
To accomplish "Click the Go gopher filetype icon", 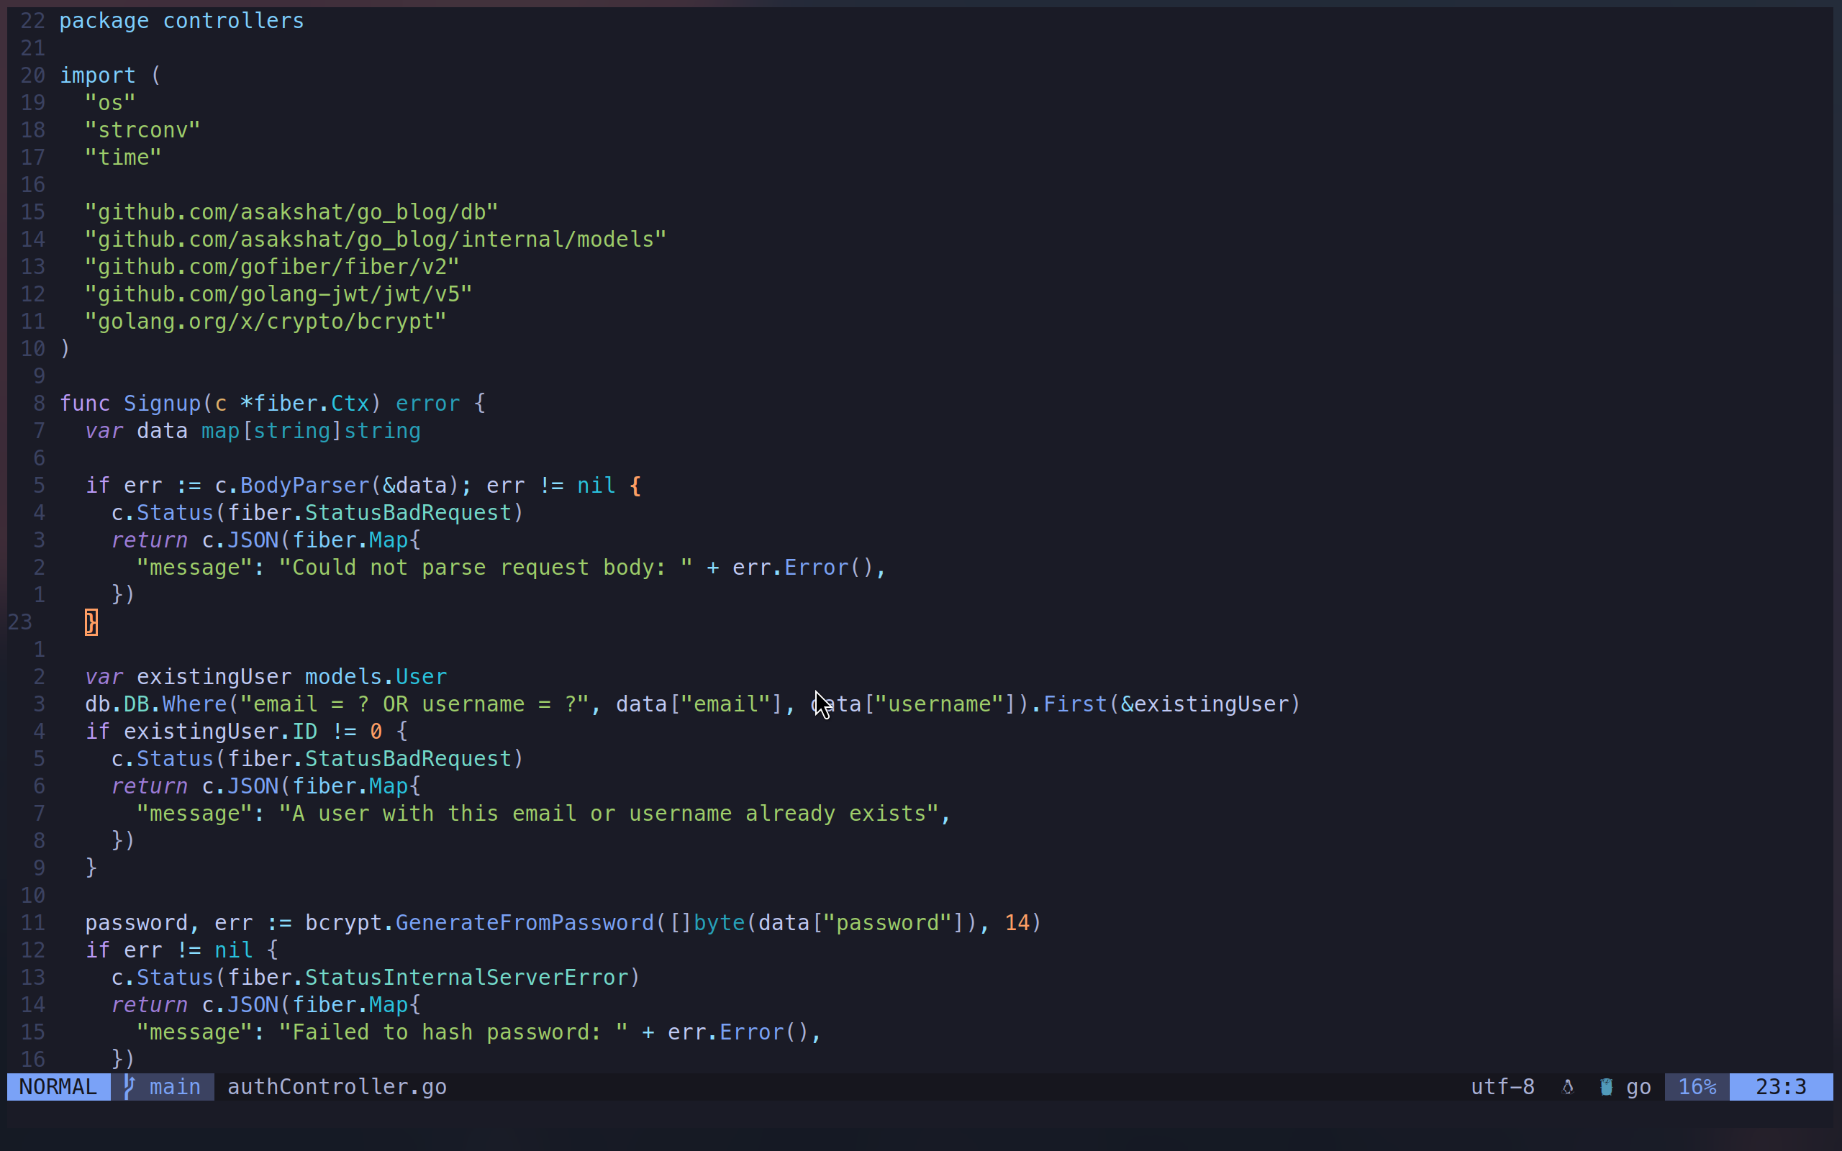I will pos(1606,1087).
